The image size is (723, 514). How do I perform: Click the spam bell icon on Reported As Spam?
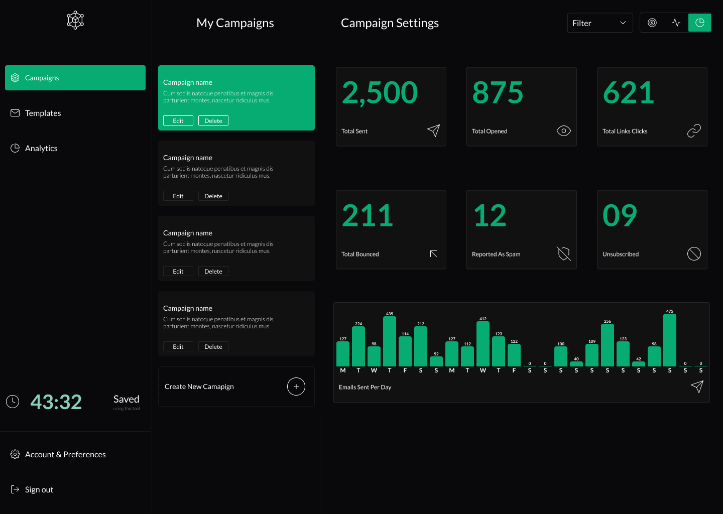click(x=563, y=254)
